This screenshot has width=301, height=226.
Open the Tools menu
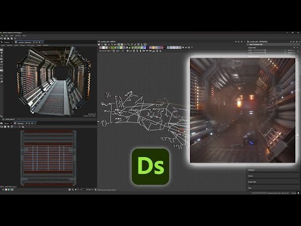(x=11, y=36)
